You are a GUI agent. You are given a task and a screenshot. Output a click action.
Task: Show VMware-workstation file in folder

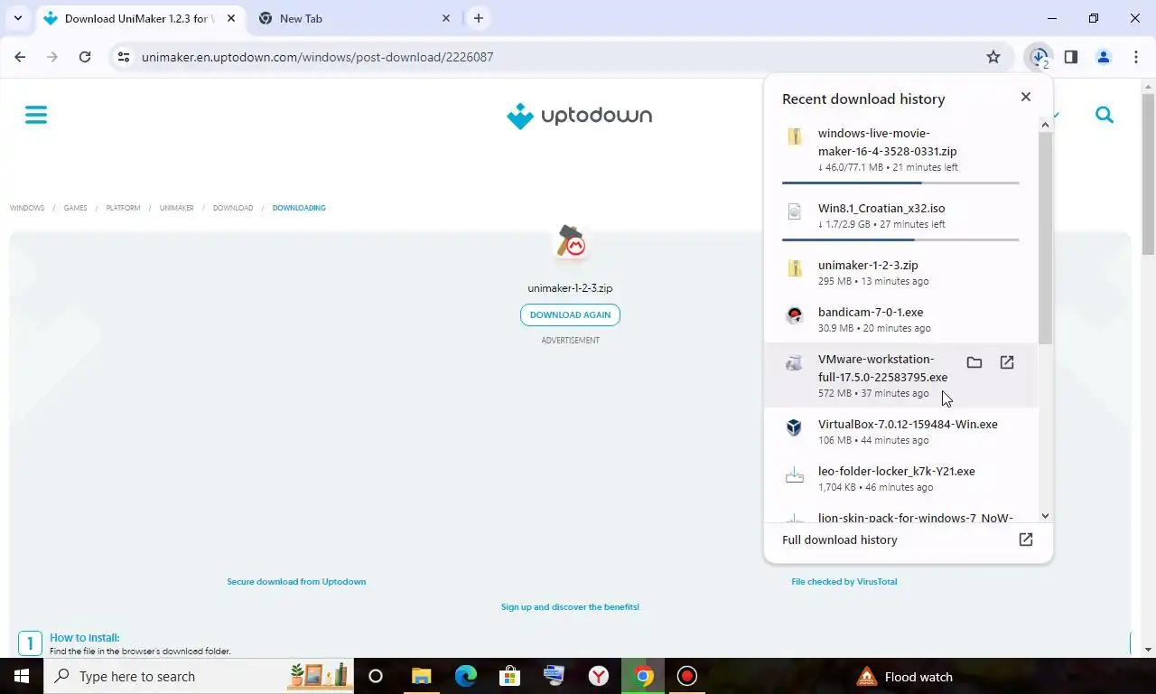pos(974,362)
